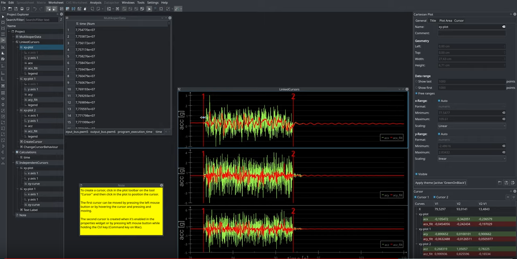Select MultikoperData in Project Explorer
This screenshot has width=517, height=259.
30,37
